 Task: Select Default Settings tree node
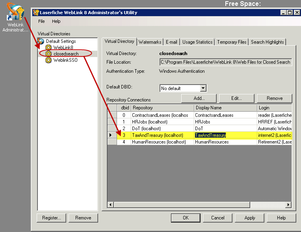[x=61, y=41]
